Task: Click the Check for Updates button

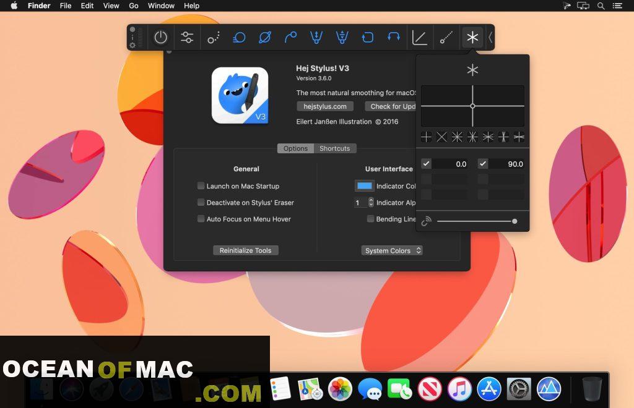Action: [x=391, y=106]
